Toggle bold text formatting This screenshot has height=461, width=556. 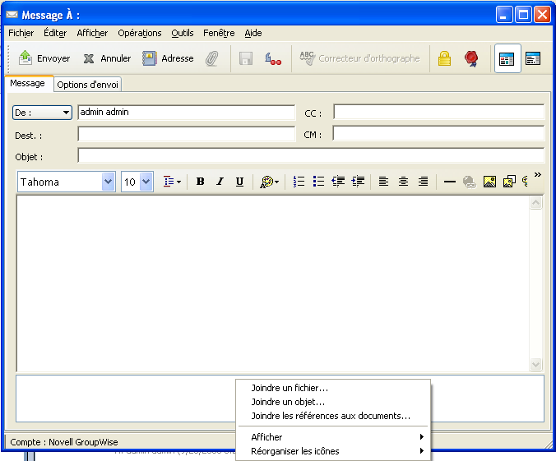pyautogui.click(x=200, y=182)
